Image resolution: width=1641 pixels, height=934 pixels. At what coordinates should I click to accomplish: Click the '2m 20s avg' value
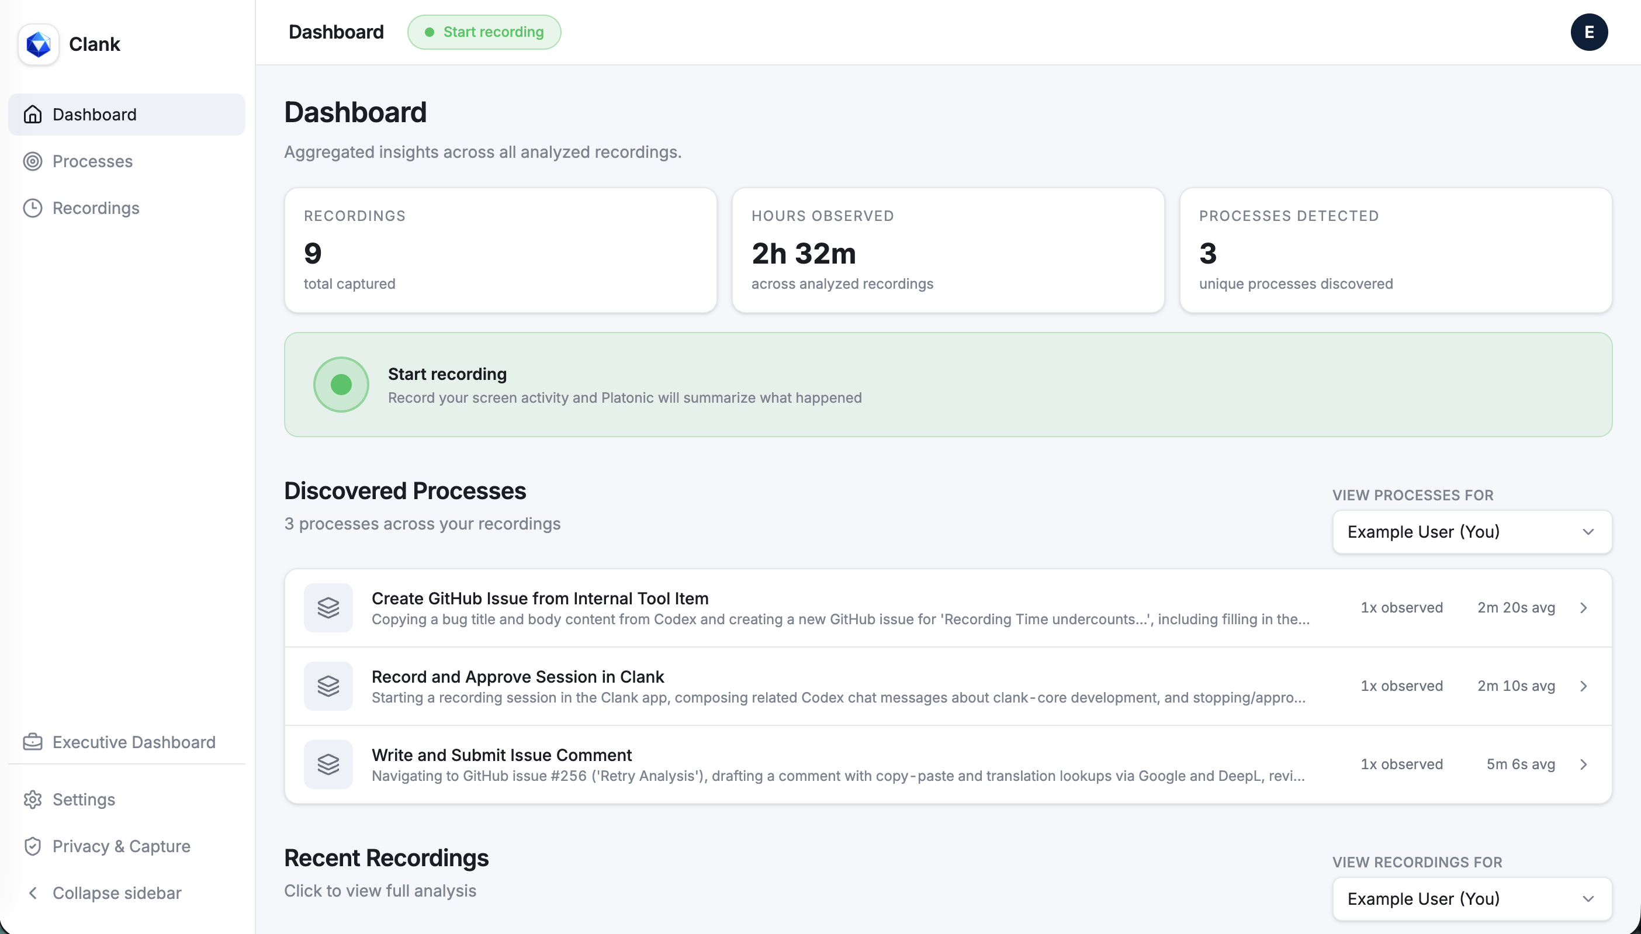pyautogui.click(x=1516, y=607)
